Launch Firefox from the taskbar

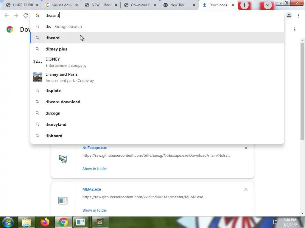tap(45, 222)
